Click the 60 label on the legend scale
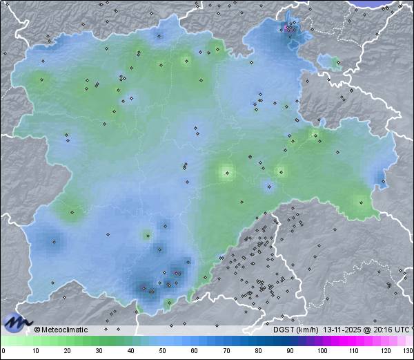 [x=195, y=351]
